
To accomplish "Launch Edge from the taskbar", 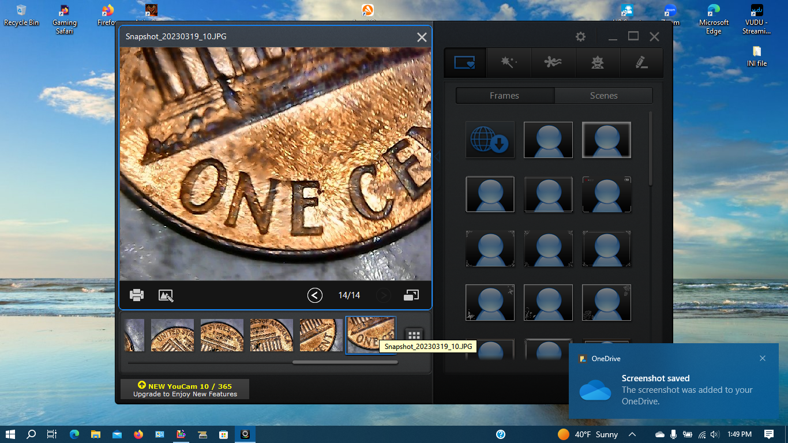I will click(74, 434).
